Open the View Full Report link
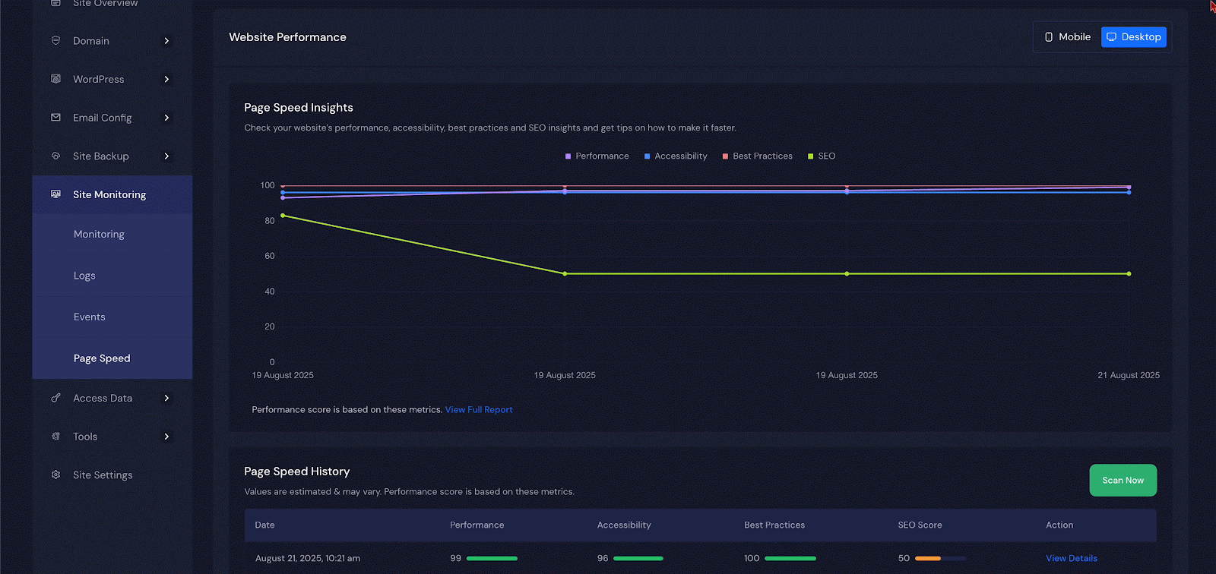 [479, 410]
